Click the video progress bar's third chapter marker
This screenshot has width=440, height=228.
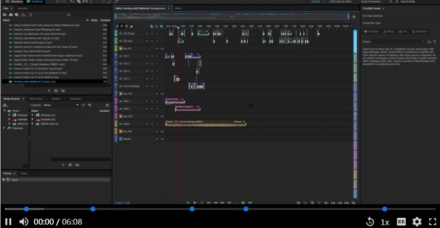[192, 209]
